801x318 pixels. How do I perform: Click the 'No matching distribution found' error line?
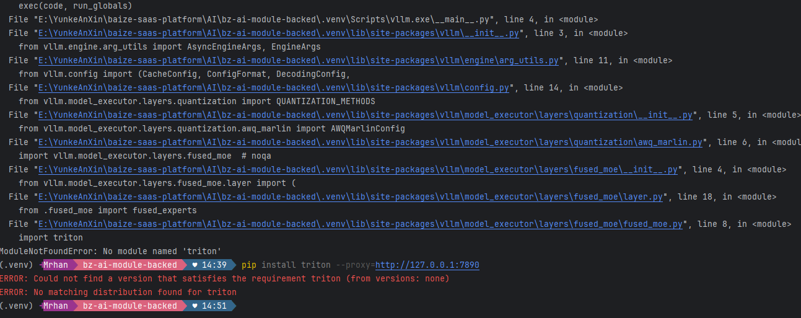[x=118, y=292]
